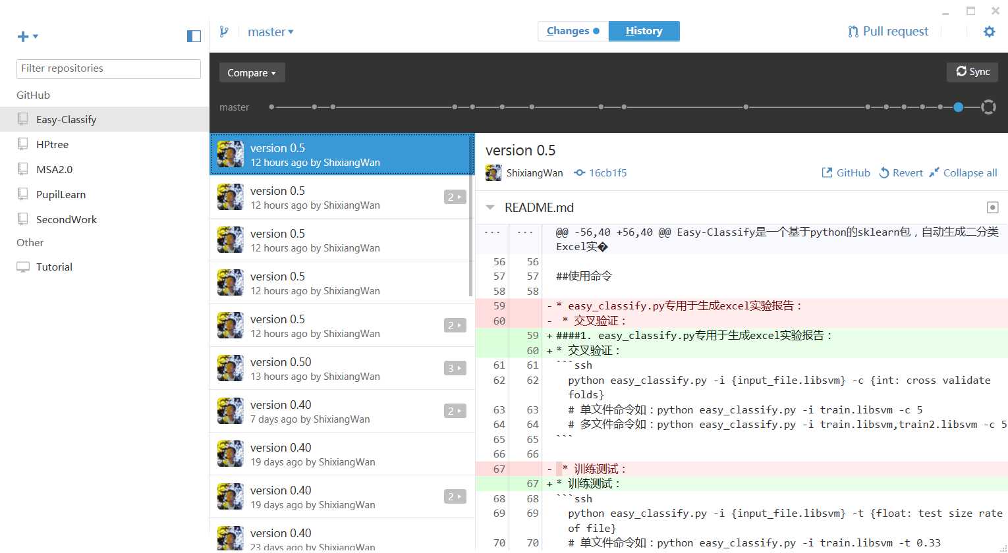
Task: Click removed line 59 in the diff
Action: (x=742, y=306)
